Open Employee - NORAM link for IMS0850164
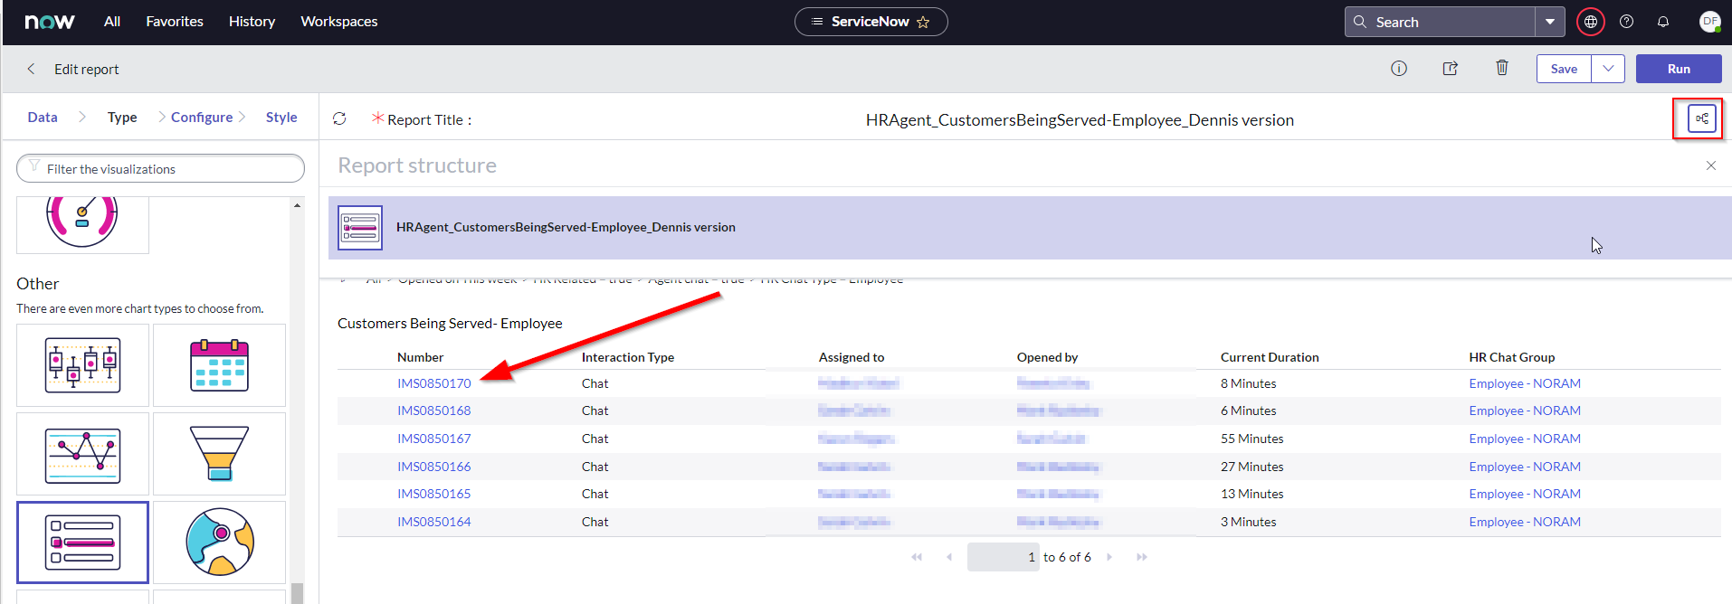This screenshot has height=604, width=1732. point(1525,522)
